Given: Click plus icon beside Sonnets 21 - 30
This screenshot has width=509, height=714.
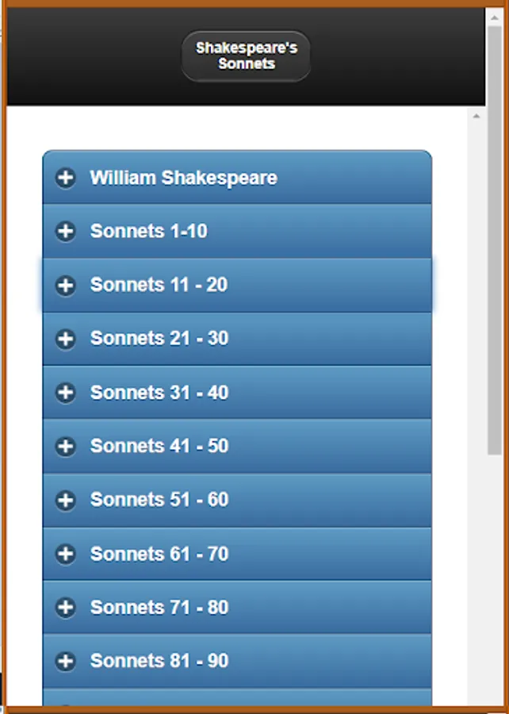Looking at the screenshot, I should (x=66, y=339).
